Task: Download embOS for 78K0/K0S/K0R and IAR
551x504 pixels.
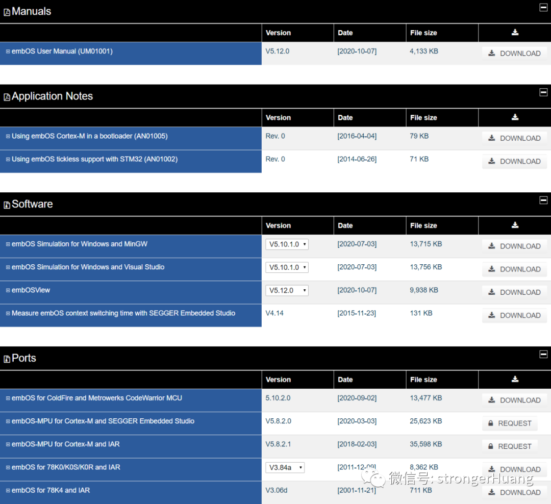Action: [x=514, y=469]
